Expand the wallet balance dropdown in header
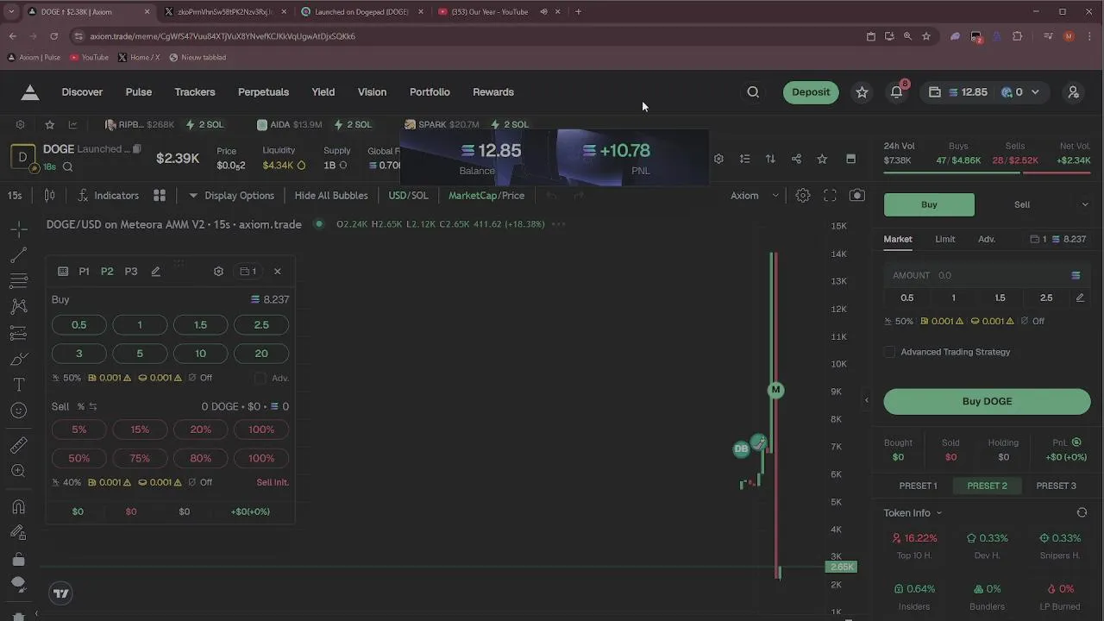 pos(1035,92)
